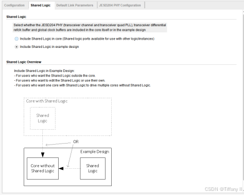Click the 'Core with Shared Logic' diagram label
The width and height of the screenshot is (244, 195).
(x=47, y=101)
